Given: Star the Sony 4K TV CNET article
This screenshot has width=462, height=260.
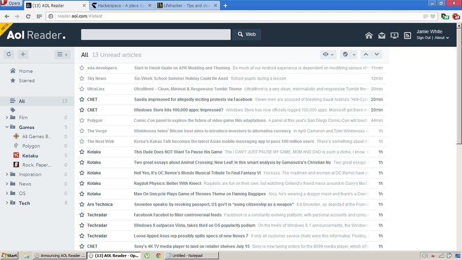Looking at the screenshot, I should tap(81, 246).
